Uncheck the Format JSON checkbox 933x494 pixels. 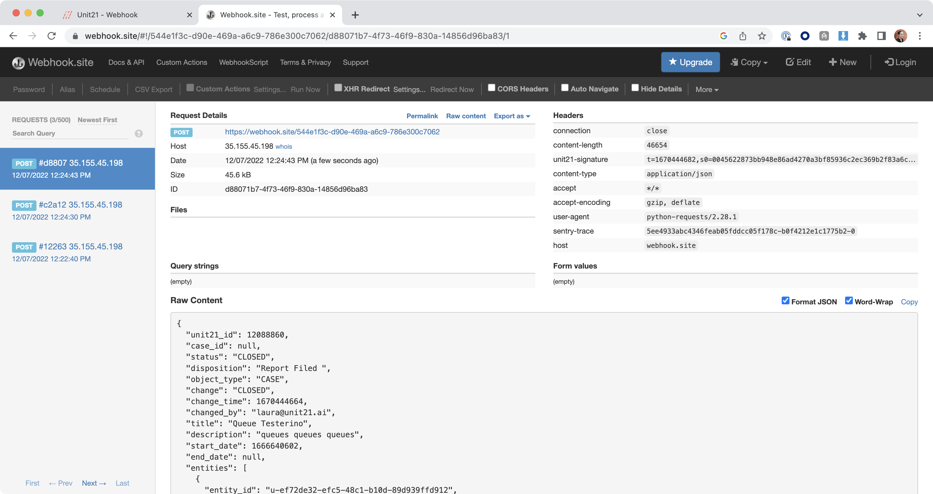coord(785,301)
